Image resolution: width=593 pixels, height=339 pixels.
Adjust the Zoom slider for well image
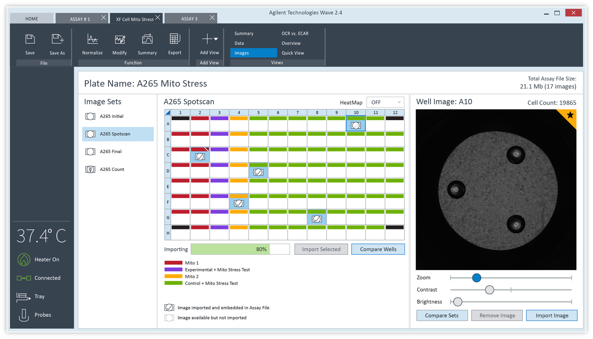tap(477, 278)
